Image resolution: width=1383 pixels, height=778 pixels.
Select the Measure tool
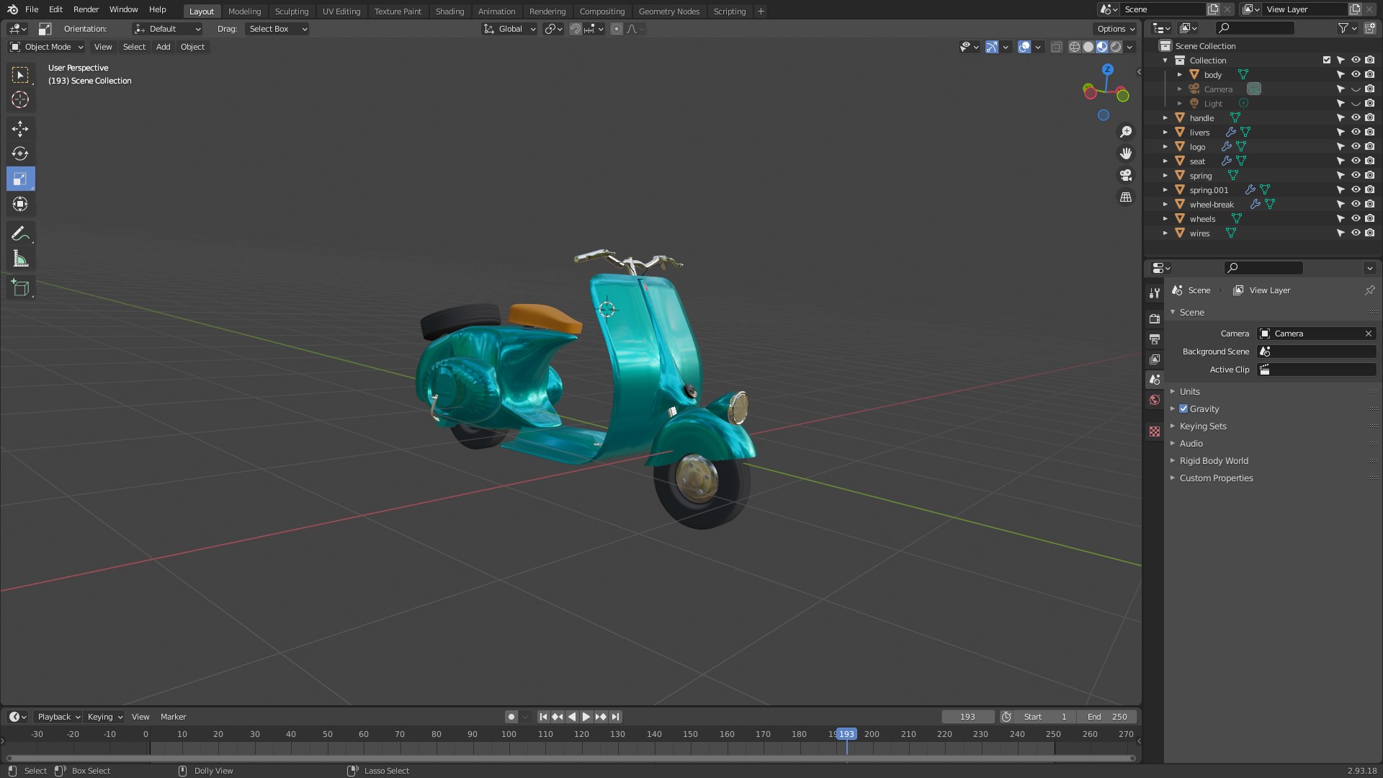tap(20, 259)
